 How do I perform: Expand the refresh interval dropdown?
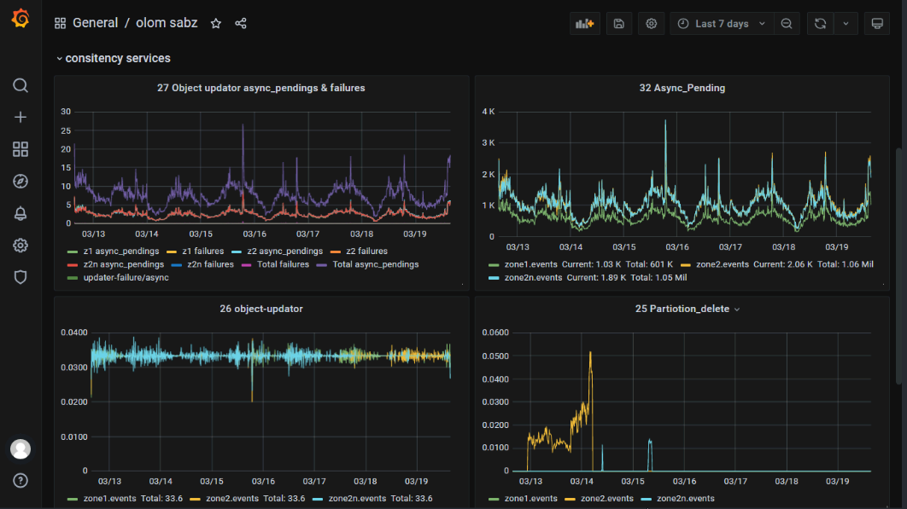click(846, 24)
